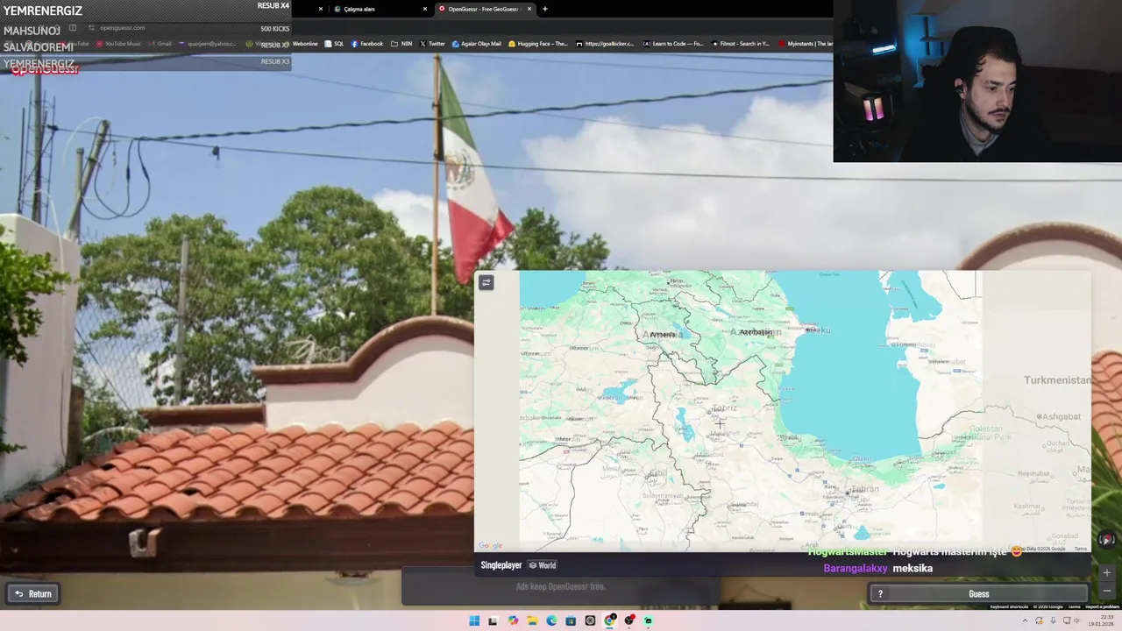Click the Google logo on the map
The width and height of the screenshot is (1122, 631).
coord(491,546)
